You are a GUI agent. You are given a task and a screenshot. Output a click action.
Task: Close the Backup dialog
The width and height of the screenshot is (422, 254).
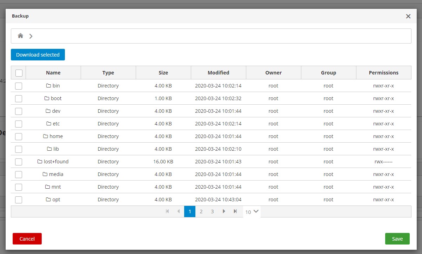[408, 16]
